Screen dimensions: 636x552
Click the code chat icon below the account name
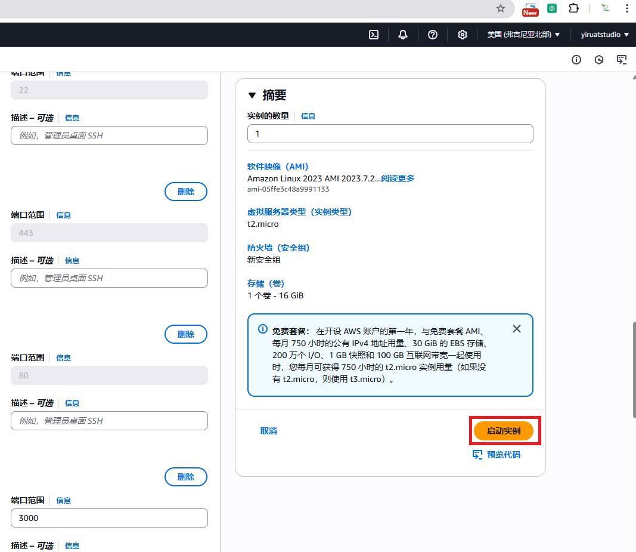tap(622, 60)
